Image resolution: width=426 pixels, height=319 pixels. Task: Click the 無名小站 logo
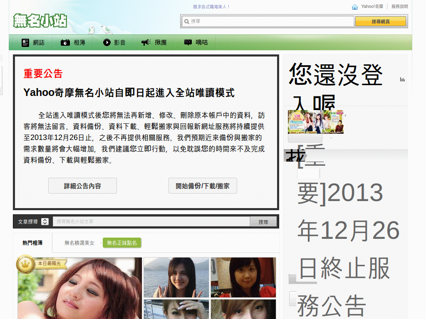[x=40, y=21]
